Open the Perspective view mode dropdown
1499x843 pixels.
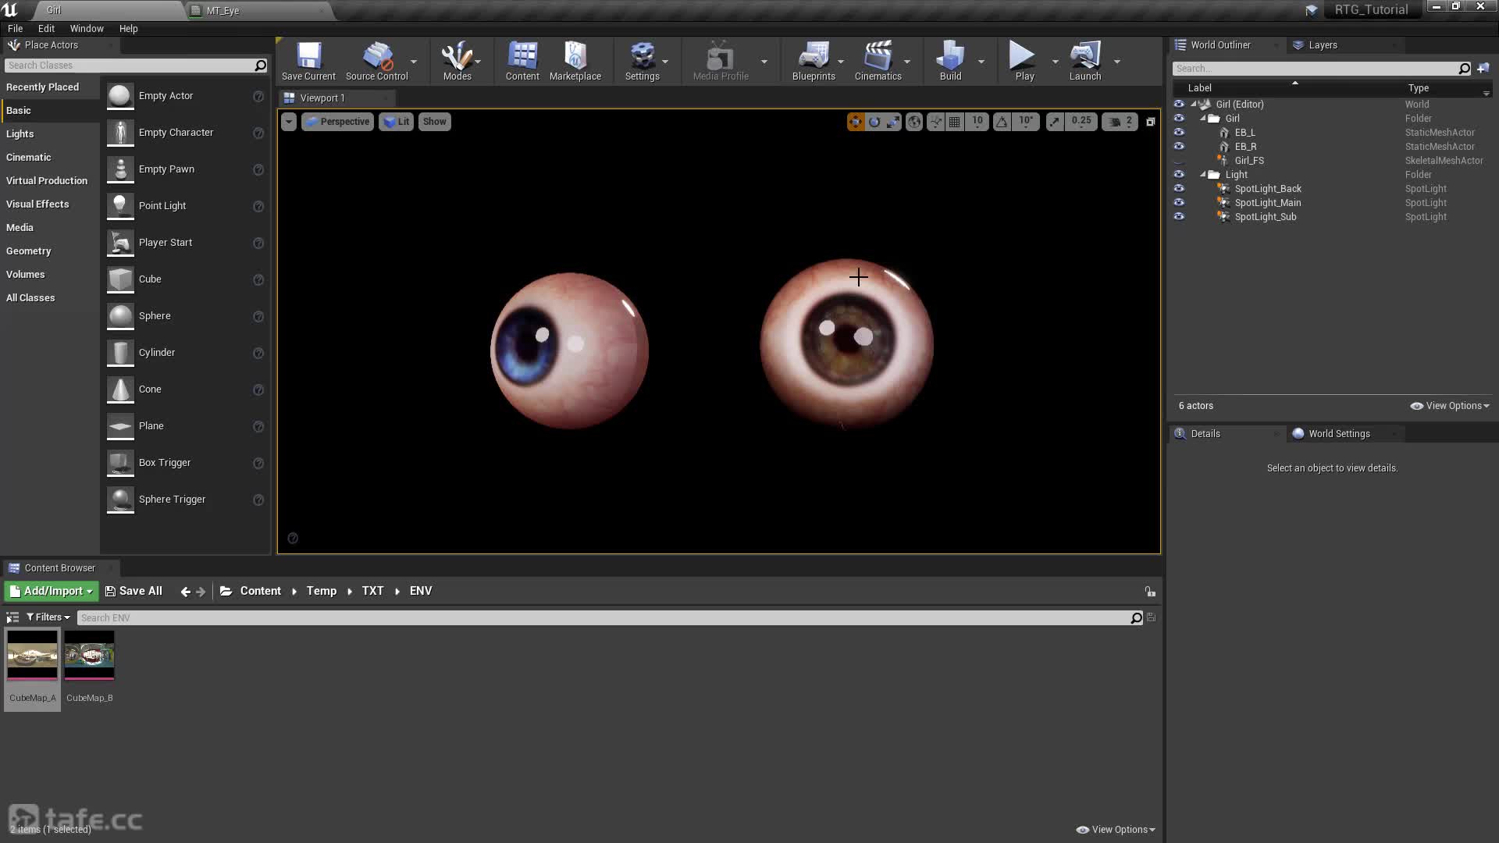(x=337, y=122)
